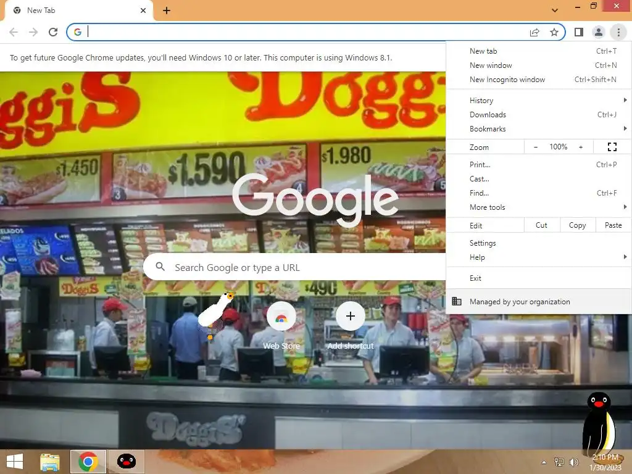Select the New Tab tab title
Viewport: 632px width, 474px height.
coord(41,10)
